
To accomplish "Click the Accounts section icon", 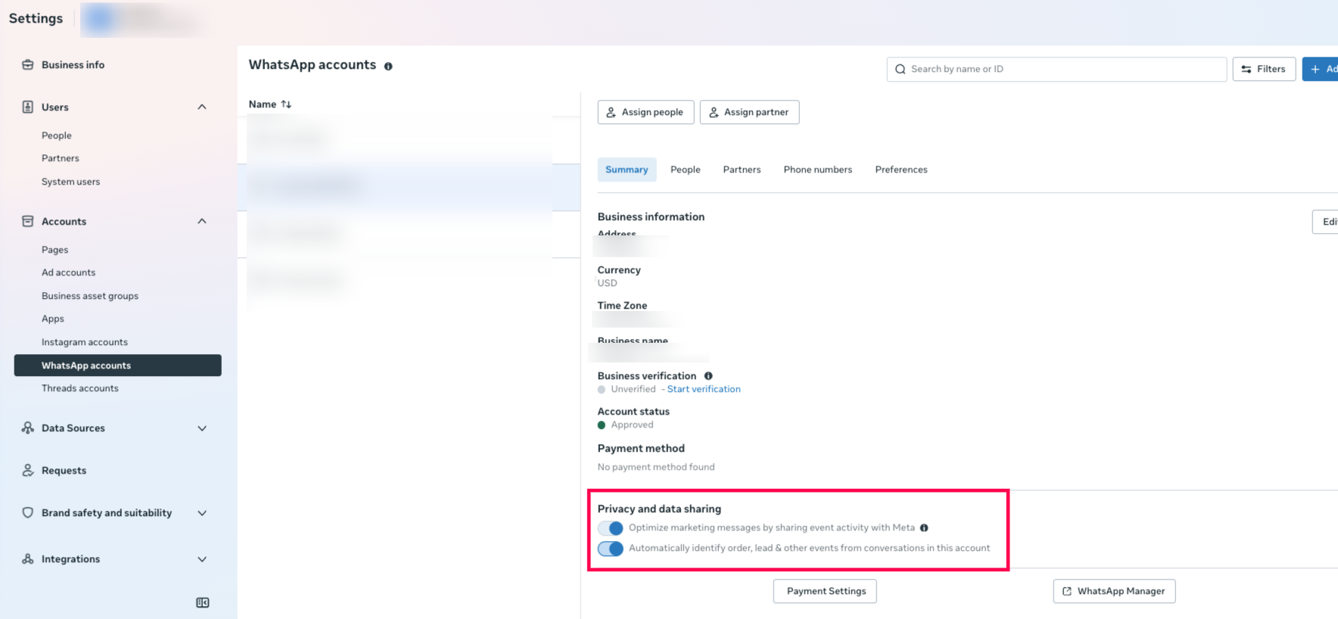I will [28, 221].
